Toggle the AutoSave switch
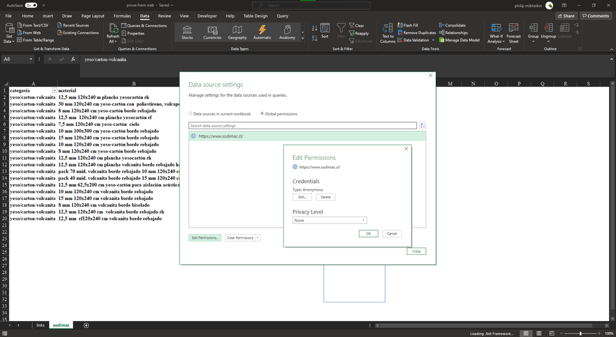 click(31, 5)
